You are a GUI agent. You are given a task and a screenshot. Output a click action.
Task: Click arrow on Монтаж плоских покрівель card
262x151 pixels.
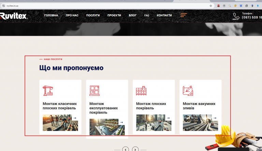[168, 118]
